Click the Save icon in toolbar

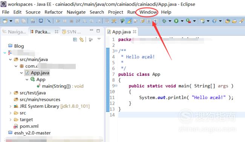coord(17,21)
